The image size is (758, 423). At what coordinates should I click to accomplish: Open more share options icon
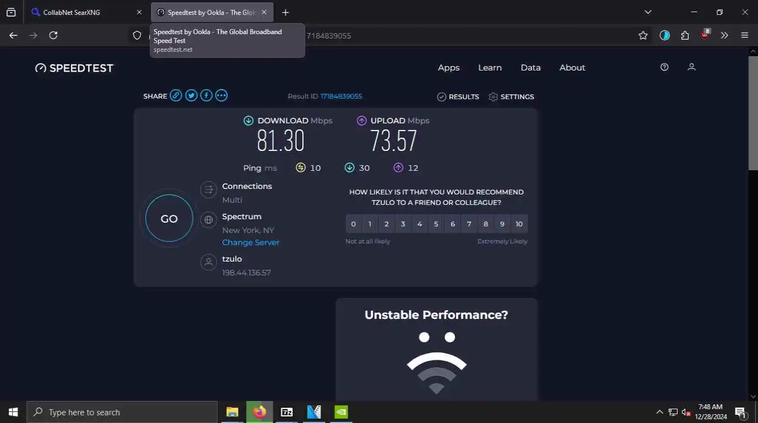click(221, 96)
